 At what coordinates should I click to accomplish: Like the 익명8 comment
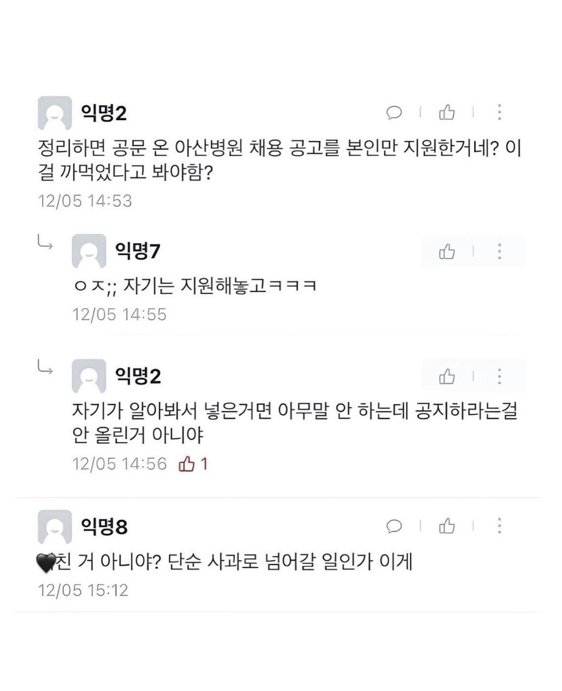point(447,526)
